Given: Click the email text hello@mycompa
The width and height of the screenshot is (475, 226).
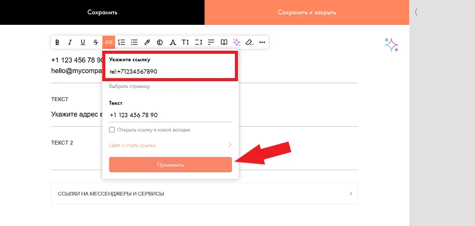Looking at the screenshot, I should (x=76, y=71).
